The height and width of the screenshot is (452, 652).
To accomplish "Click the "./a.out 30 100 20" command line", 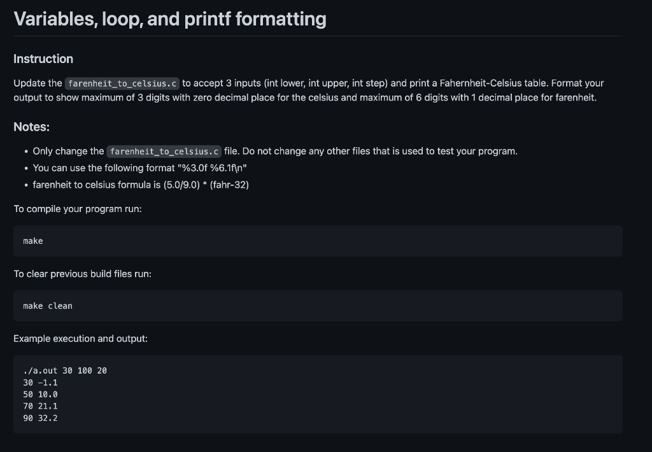I will tap(65, 371).
